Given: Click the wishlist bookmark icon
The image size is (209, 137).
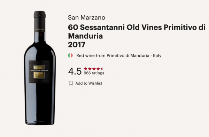Looking at the screenshot, I should point(71,83).
